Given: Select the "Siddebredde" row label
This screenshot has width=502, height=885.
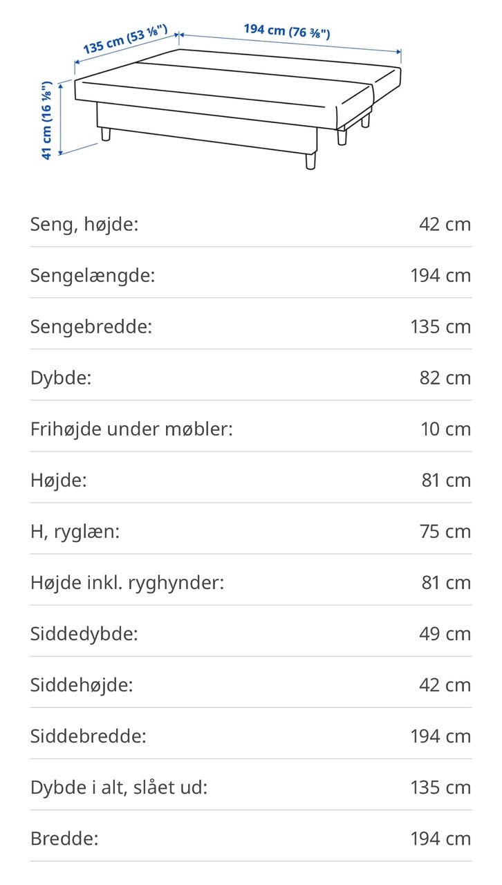Looking at the screenshot, I should click(89, 736).
